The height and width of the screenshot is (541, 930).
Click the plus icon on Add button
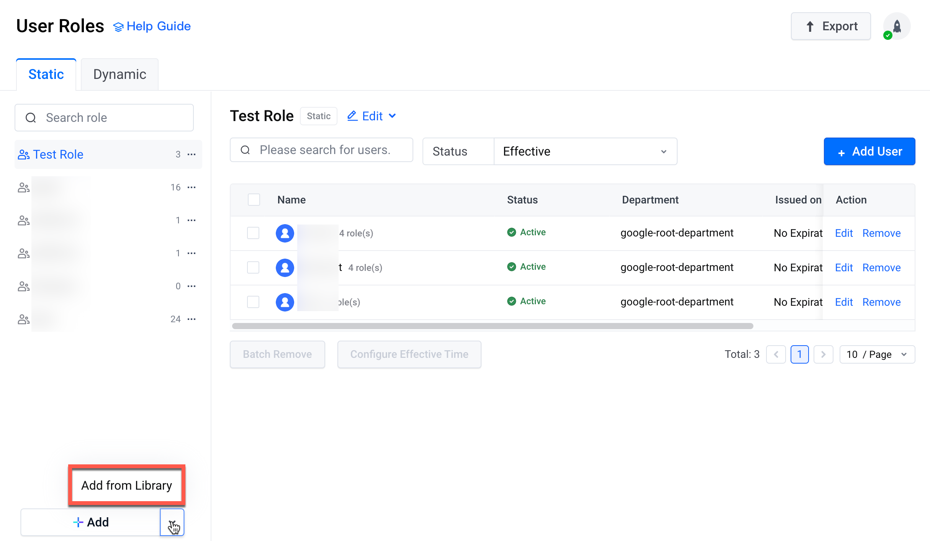point(78,522)
